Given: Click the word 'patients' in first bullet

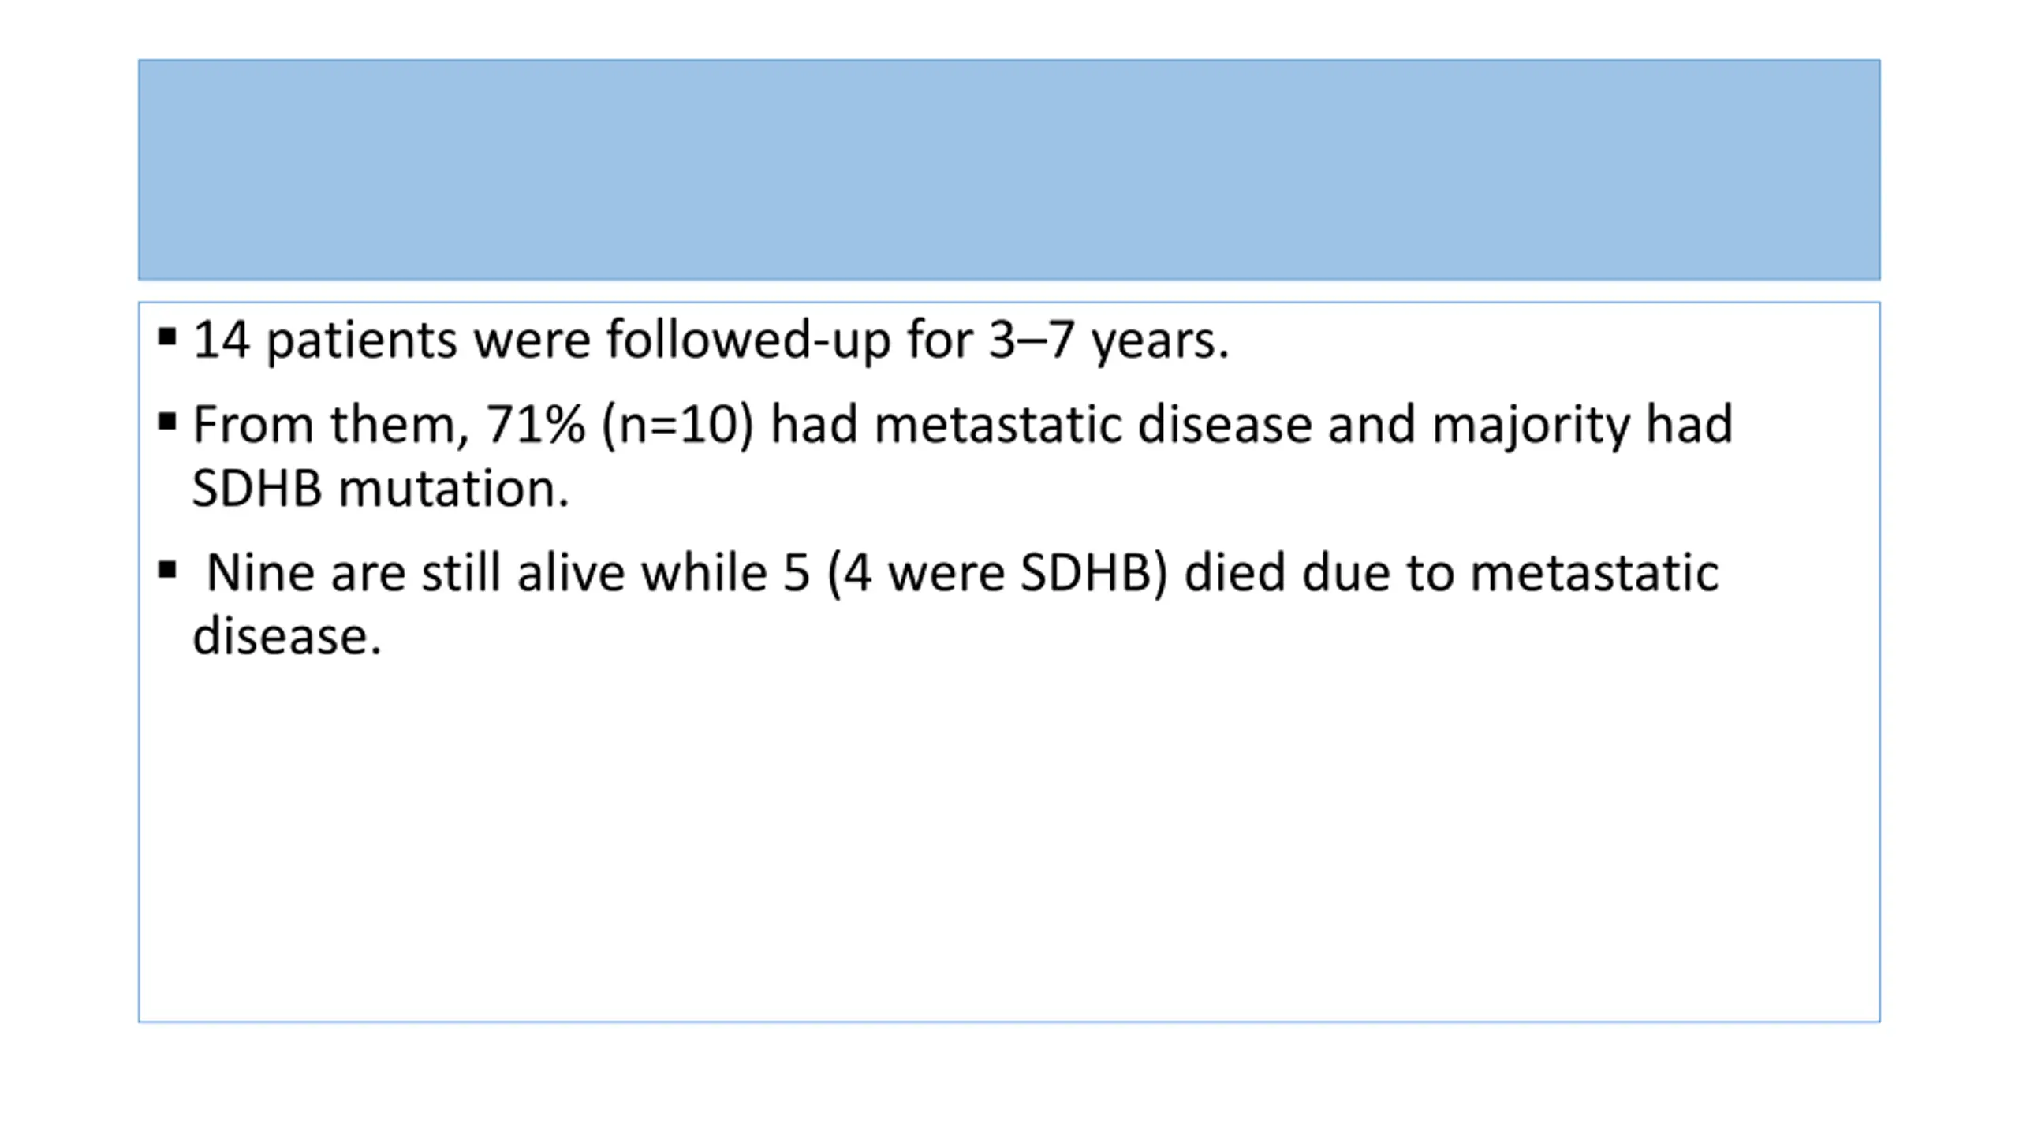Looking at the screenshot, I should click(361, 342).
